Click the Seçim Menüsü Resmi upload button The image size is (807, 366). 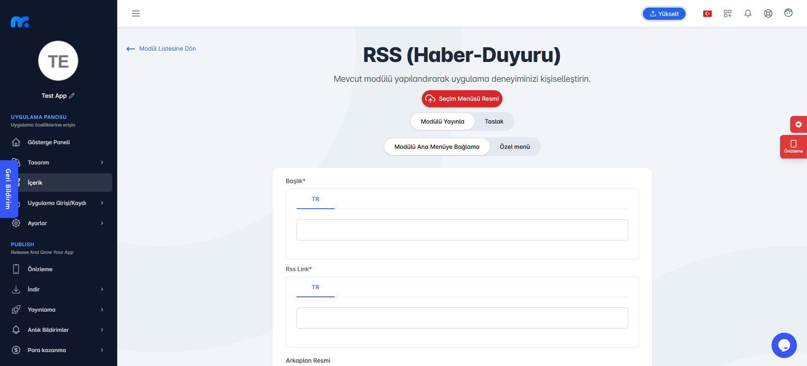pos(462,99)
